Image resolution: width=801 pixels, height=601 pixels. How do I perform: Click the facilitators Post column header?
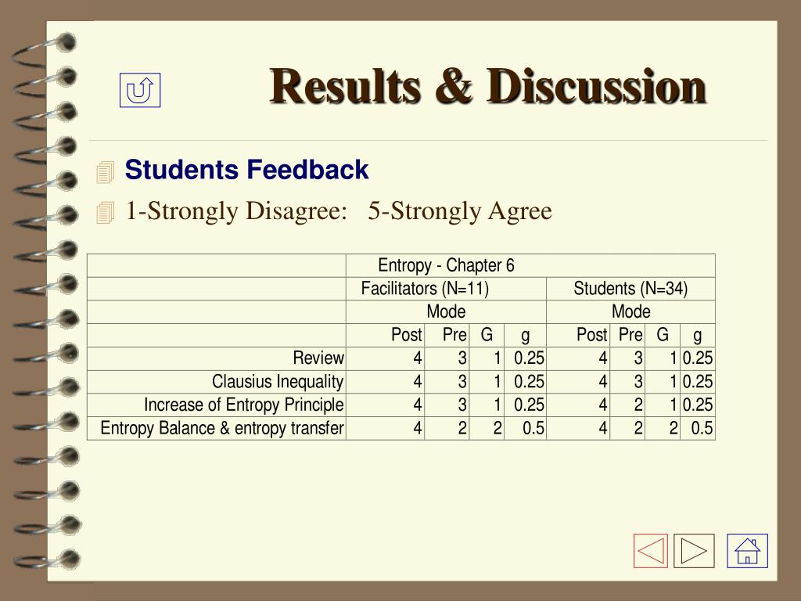click(407, 335)
